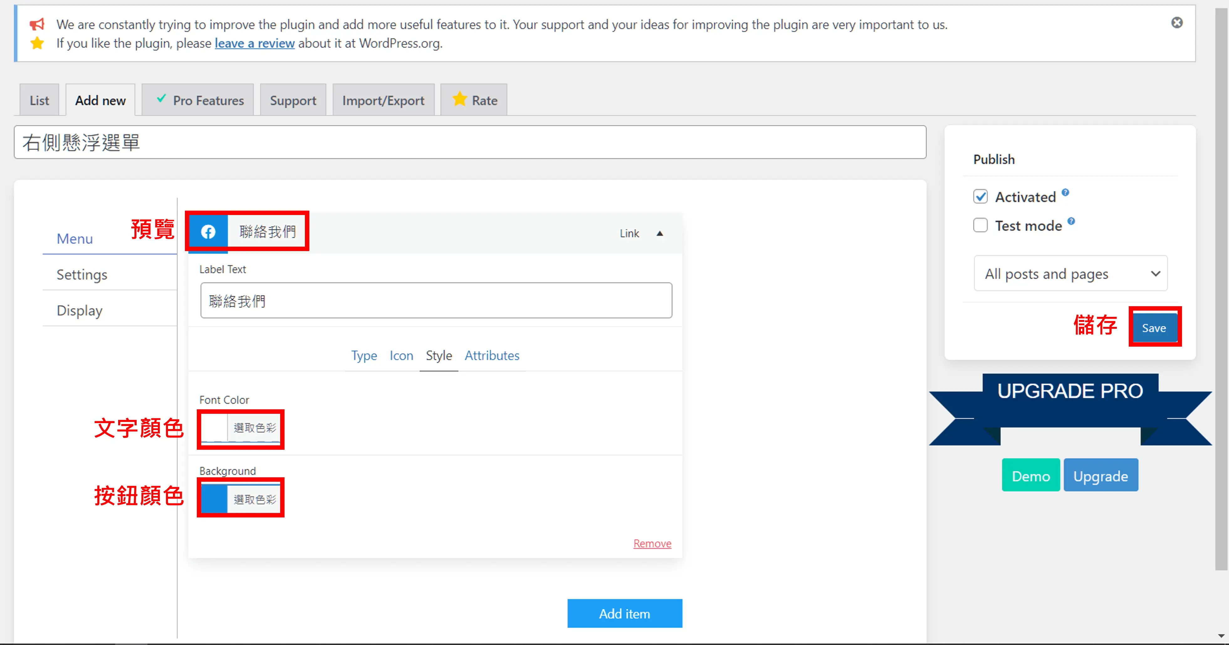
Task: Dismiss the notice with the close icon
Action: point(1177,23)
